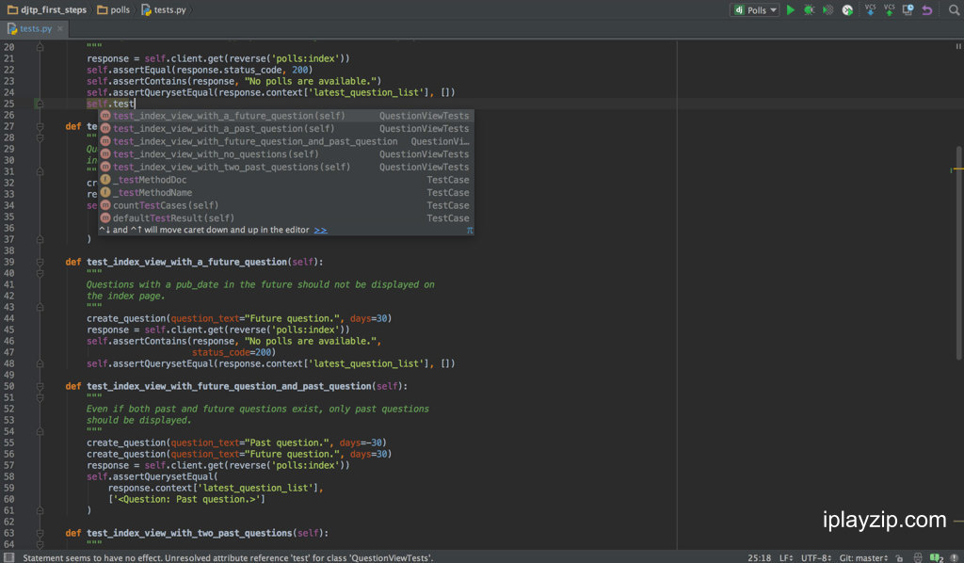This screenshot has width=964, height=563.
Task: Click the 25:18 caret position indicator
Action: [x=760, y=558]
